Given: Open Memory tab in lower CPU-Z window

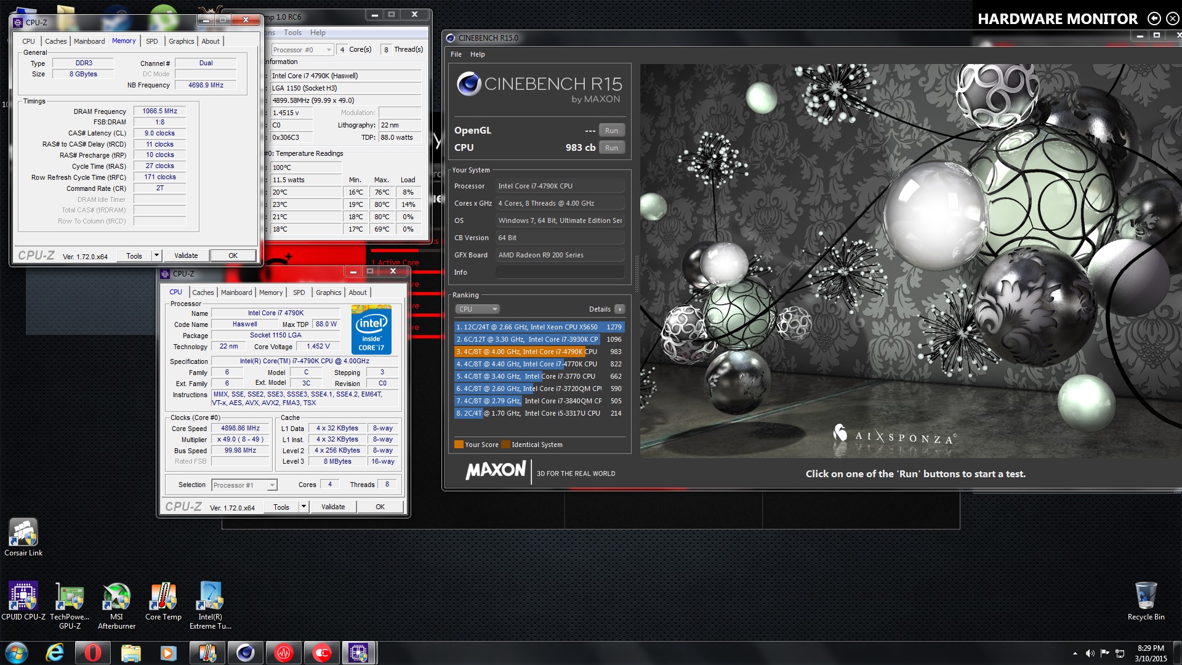Looking at the screenshot, I should [271, 292].
